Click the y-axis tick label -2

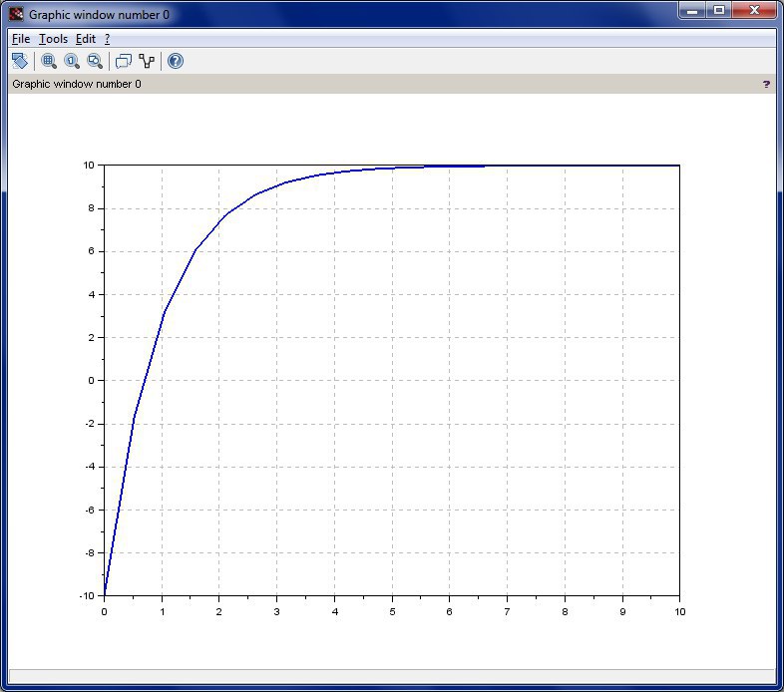click(90, 424)
